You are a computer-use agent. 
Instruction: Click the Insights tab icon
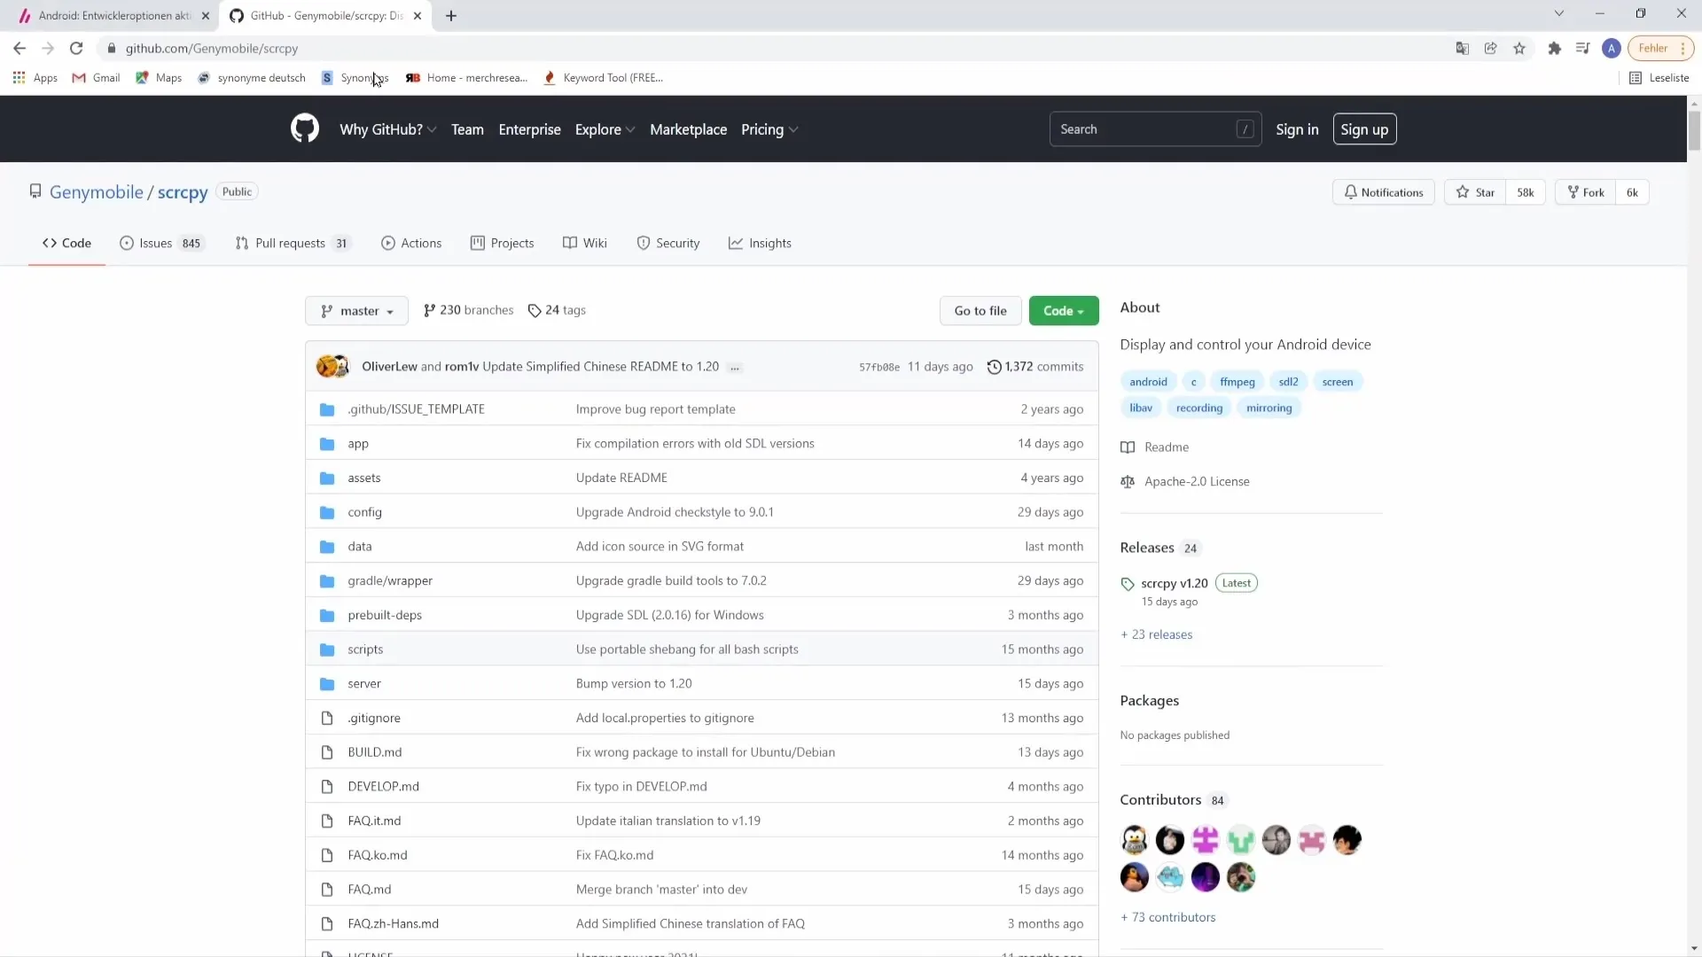[x=735, y=242]
